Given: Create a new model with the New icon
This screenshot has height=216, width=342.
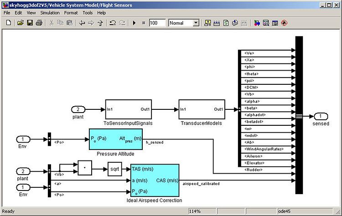Looking at the screenshot, I should click(x=9, y=23).
